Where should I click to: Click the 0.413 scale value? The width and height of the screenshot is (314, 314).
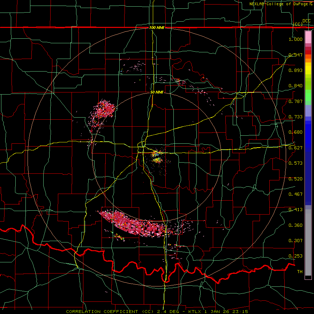click(x=296, y=210)
